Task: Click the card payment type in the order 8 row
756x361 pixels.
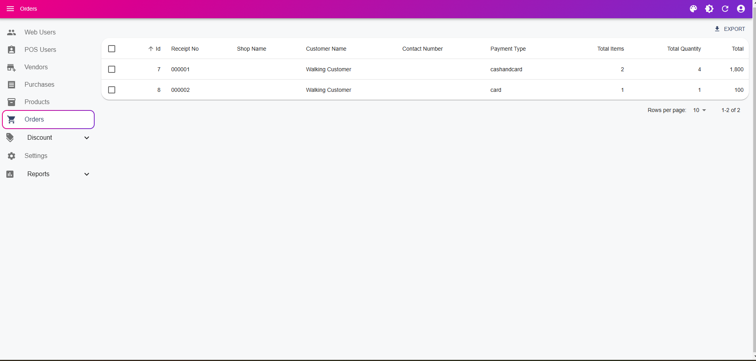Action: (496, 90)
